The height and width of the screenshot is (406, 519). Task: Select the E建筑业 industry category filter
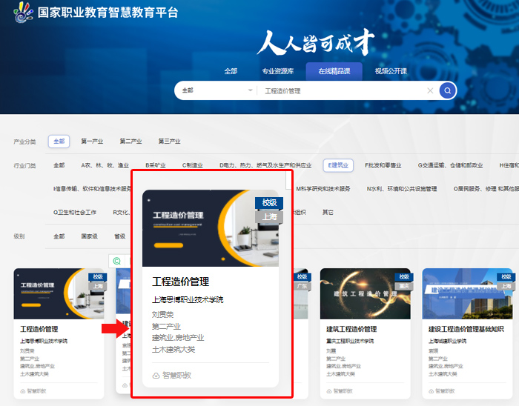click(338, 165)
